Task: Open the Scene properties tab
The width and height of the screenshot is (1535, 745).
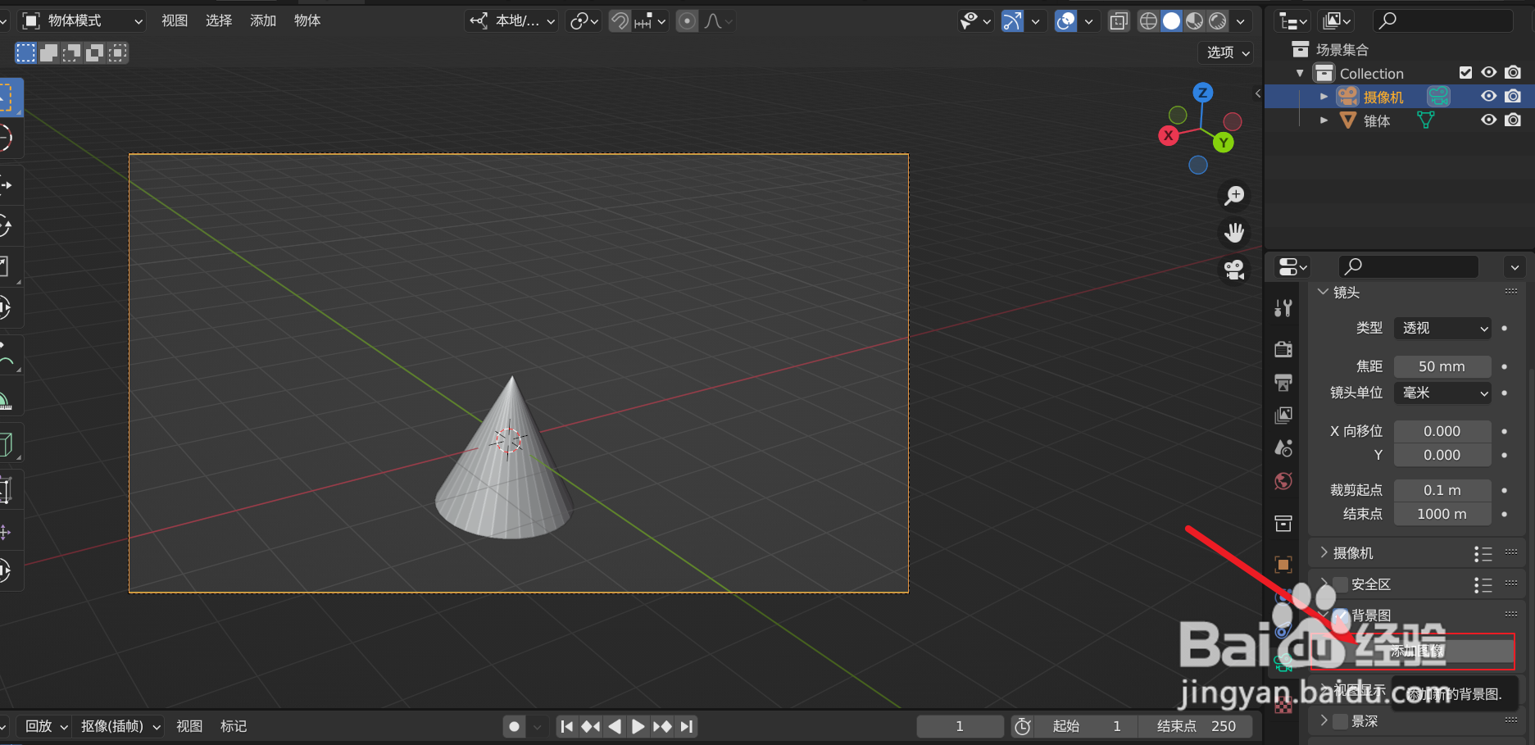Action: click(x=1283, y=447)
